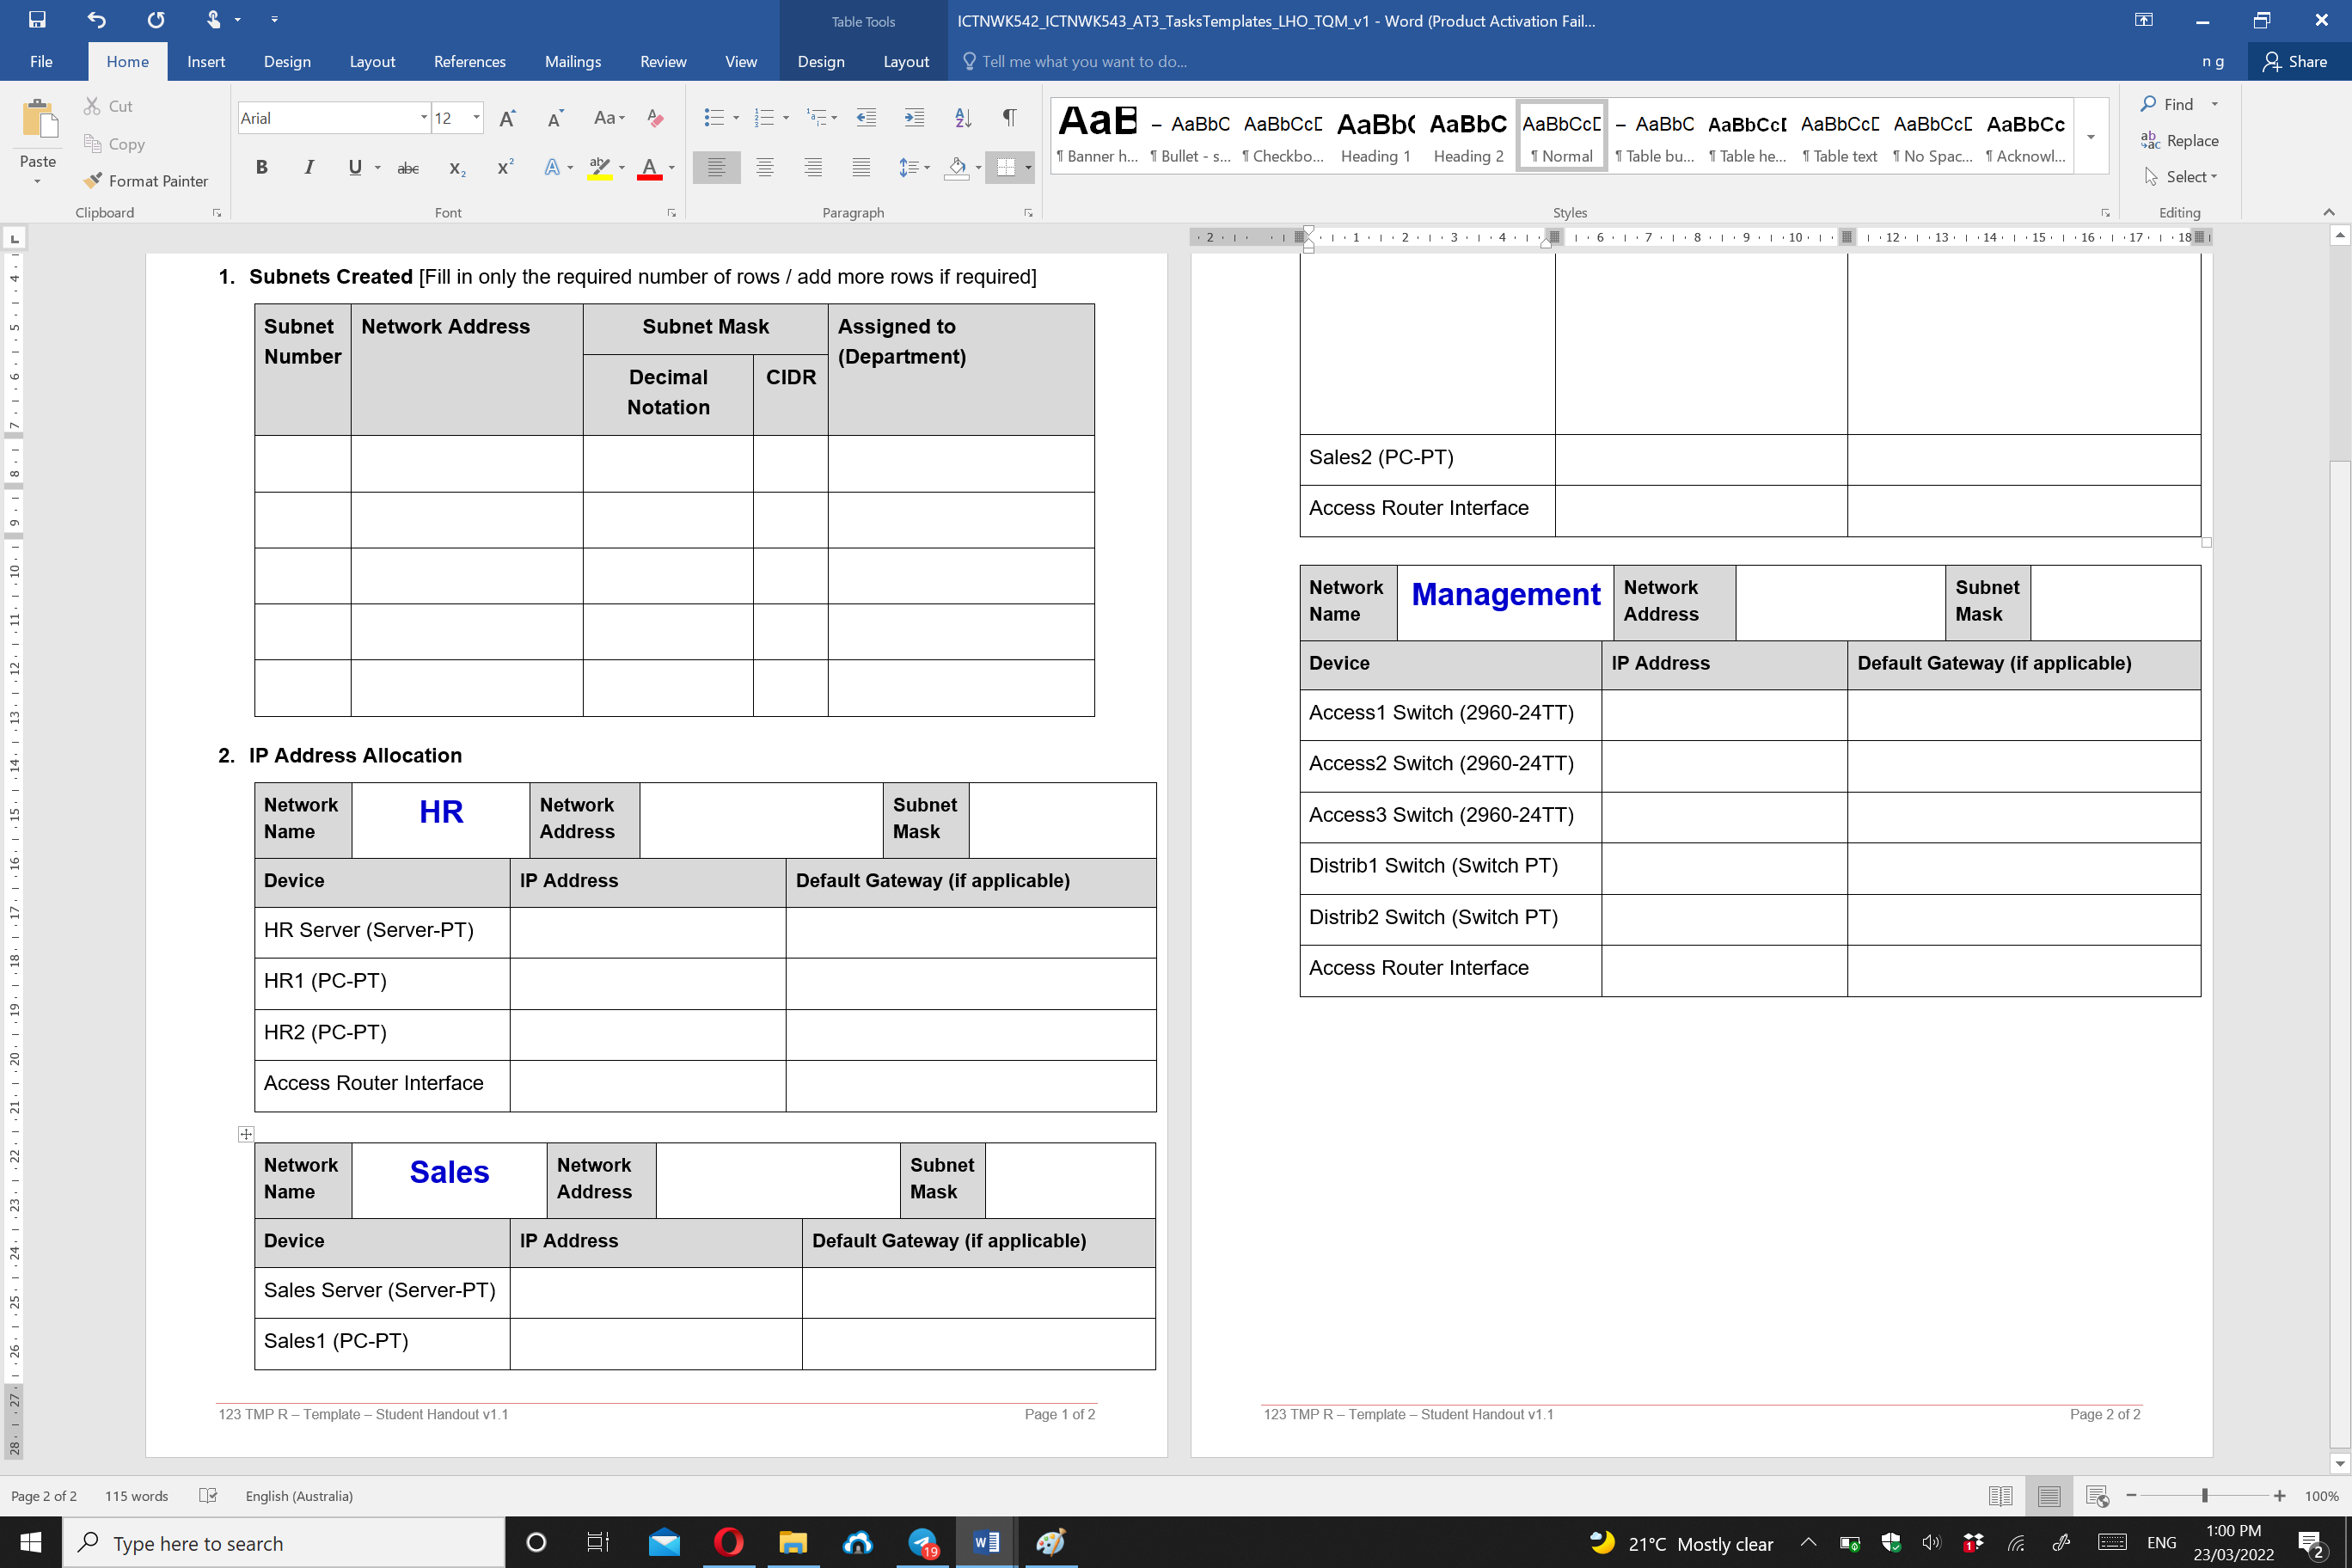
Task: Increase font size with Grow Font
Action: click(507, 118)
